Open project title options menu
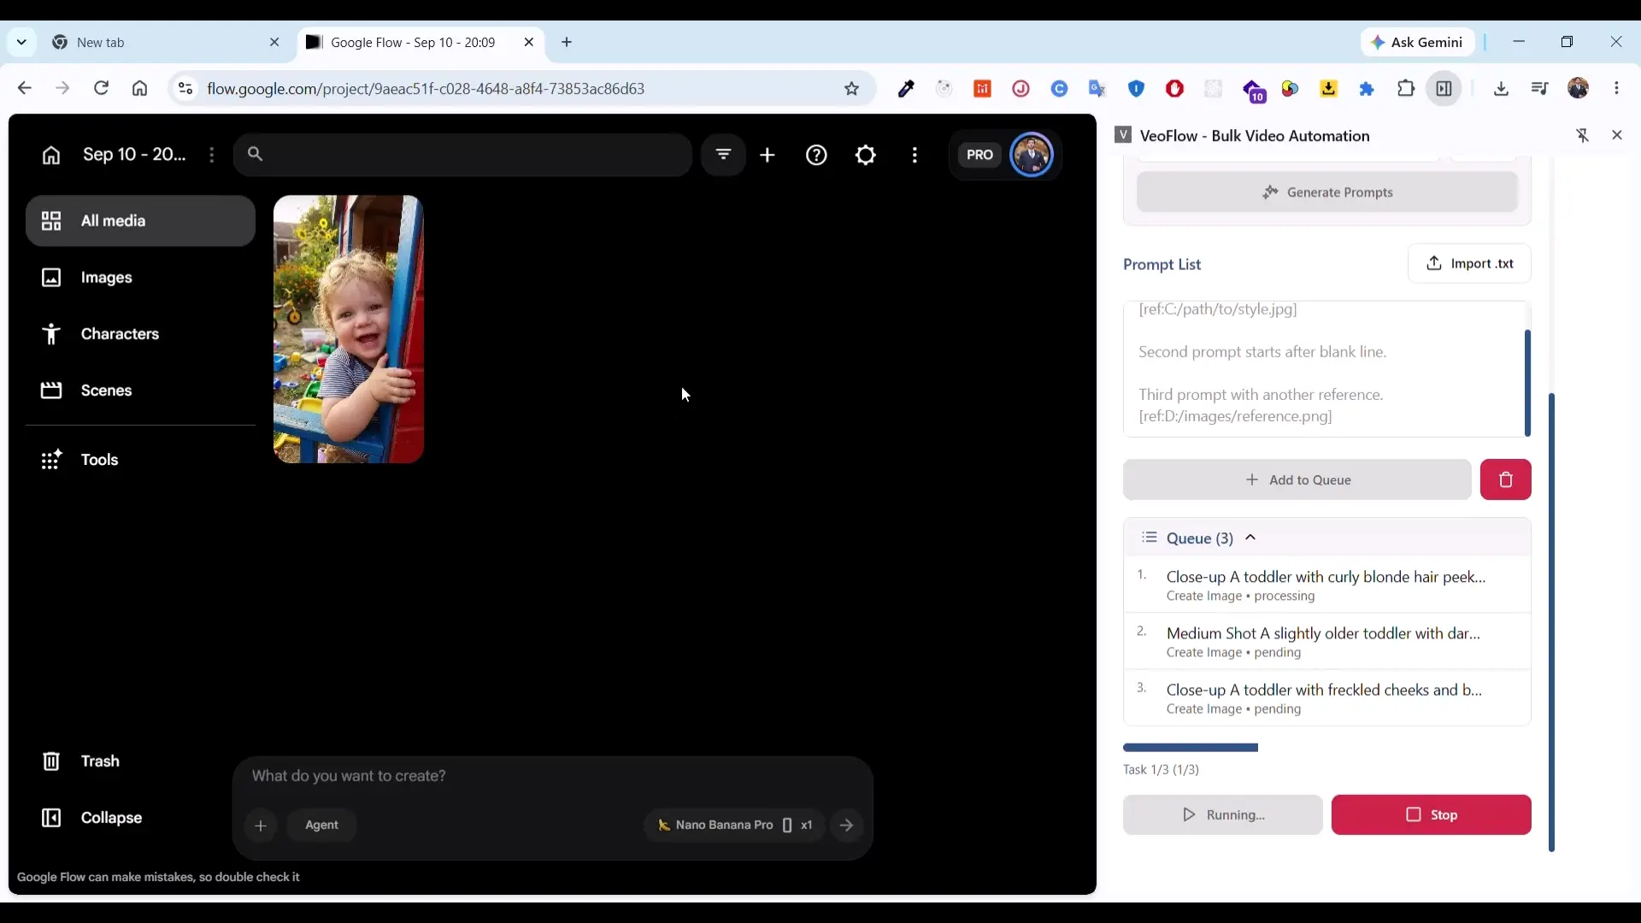 [x=212, y=155]
